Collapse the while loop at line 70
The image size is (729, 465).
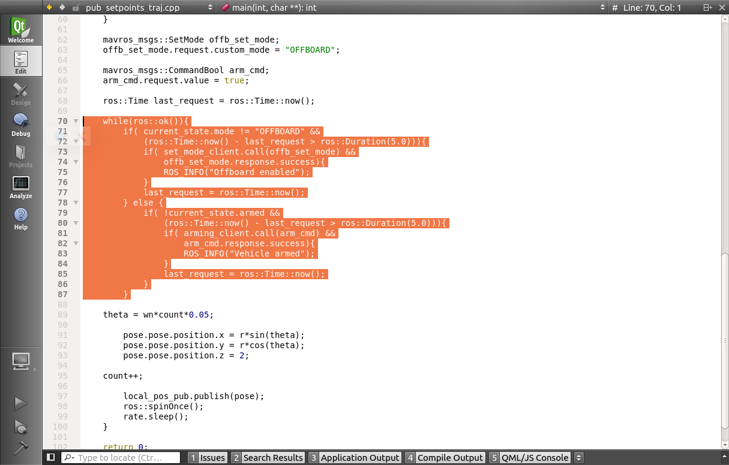76,121
